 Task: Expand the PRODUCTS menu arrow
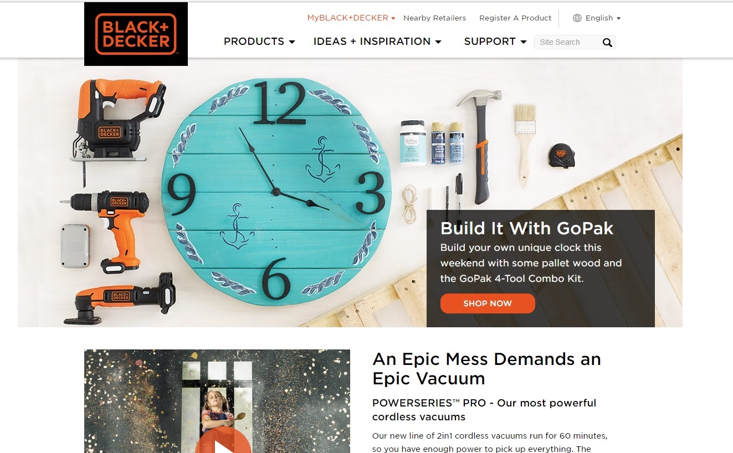(292, 42)
